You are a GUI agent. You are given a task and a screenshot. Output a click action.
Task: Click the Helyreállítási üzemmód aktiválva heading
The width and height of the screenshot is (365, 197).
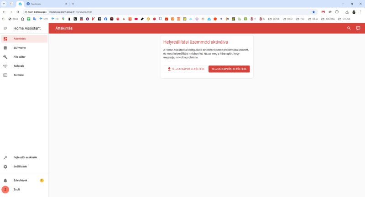(196, 42)
